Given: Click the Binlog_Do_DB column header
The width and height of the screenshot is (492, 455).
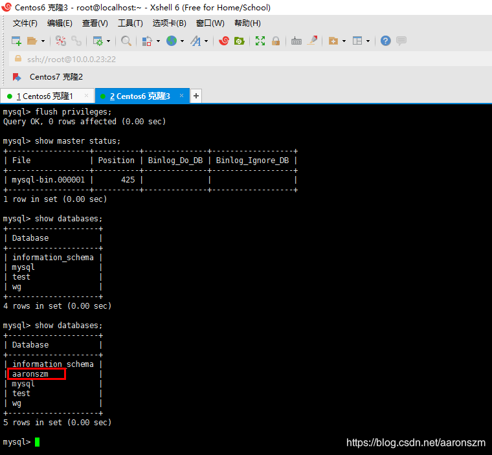Looking at the screenshot, I should coord(175,161).
